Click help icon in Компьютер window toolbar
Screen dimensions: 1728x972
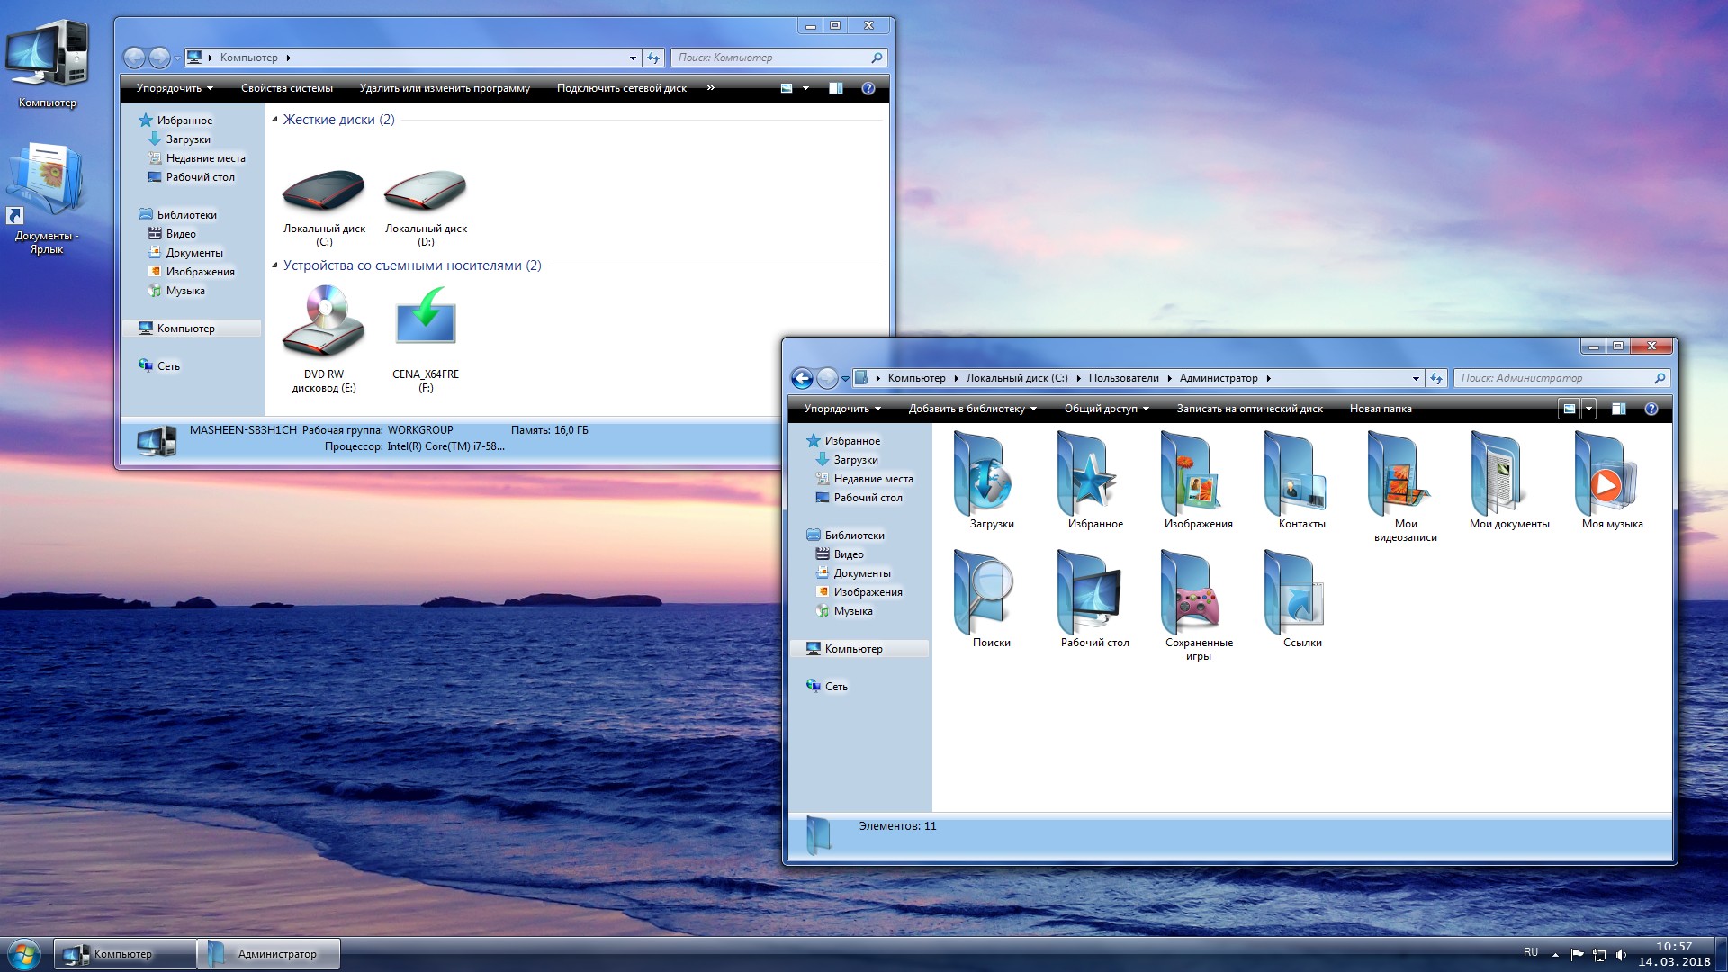(x=868, y=88)
